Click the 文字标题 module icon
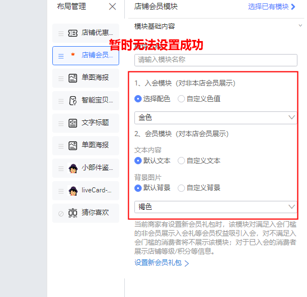This screenshot has height=297, width=307. point(73,123)
